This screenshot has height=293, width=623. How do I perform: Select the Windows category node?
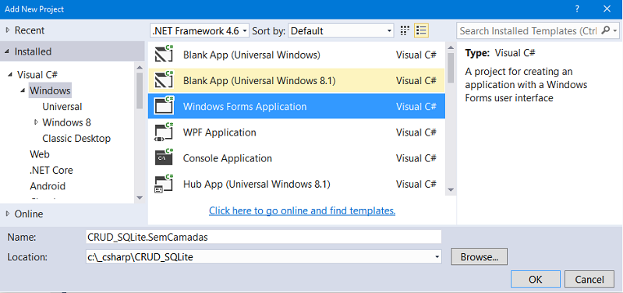(50, 90)
